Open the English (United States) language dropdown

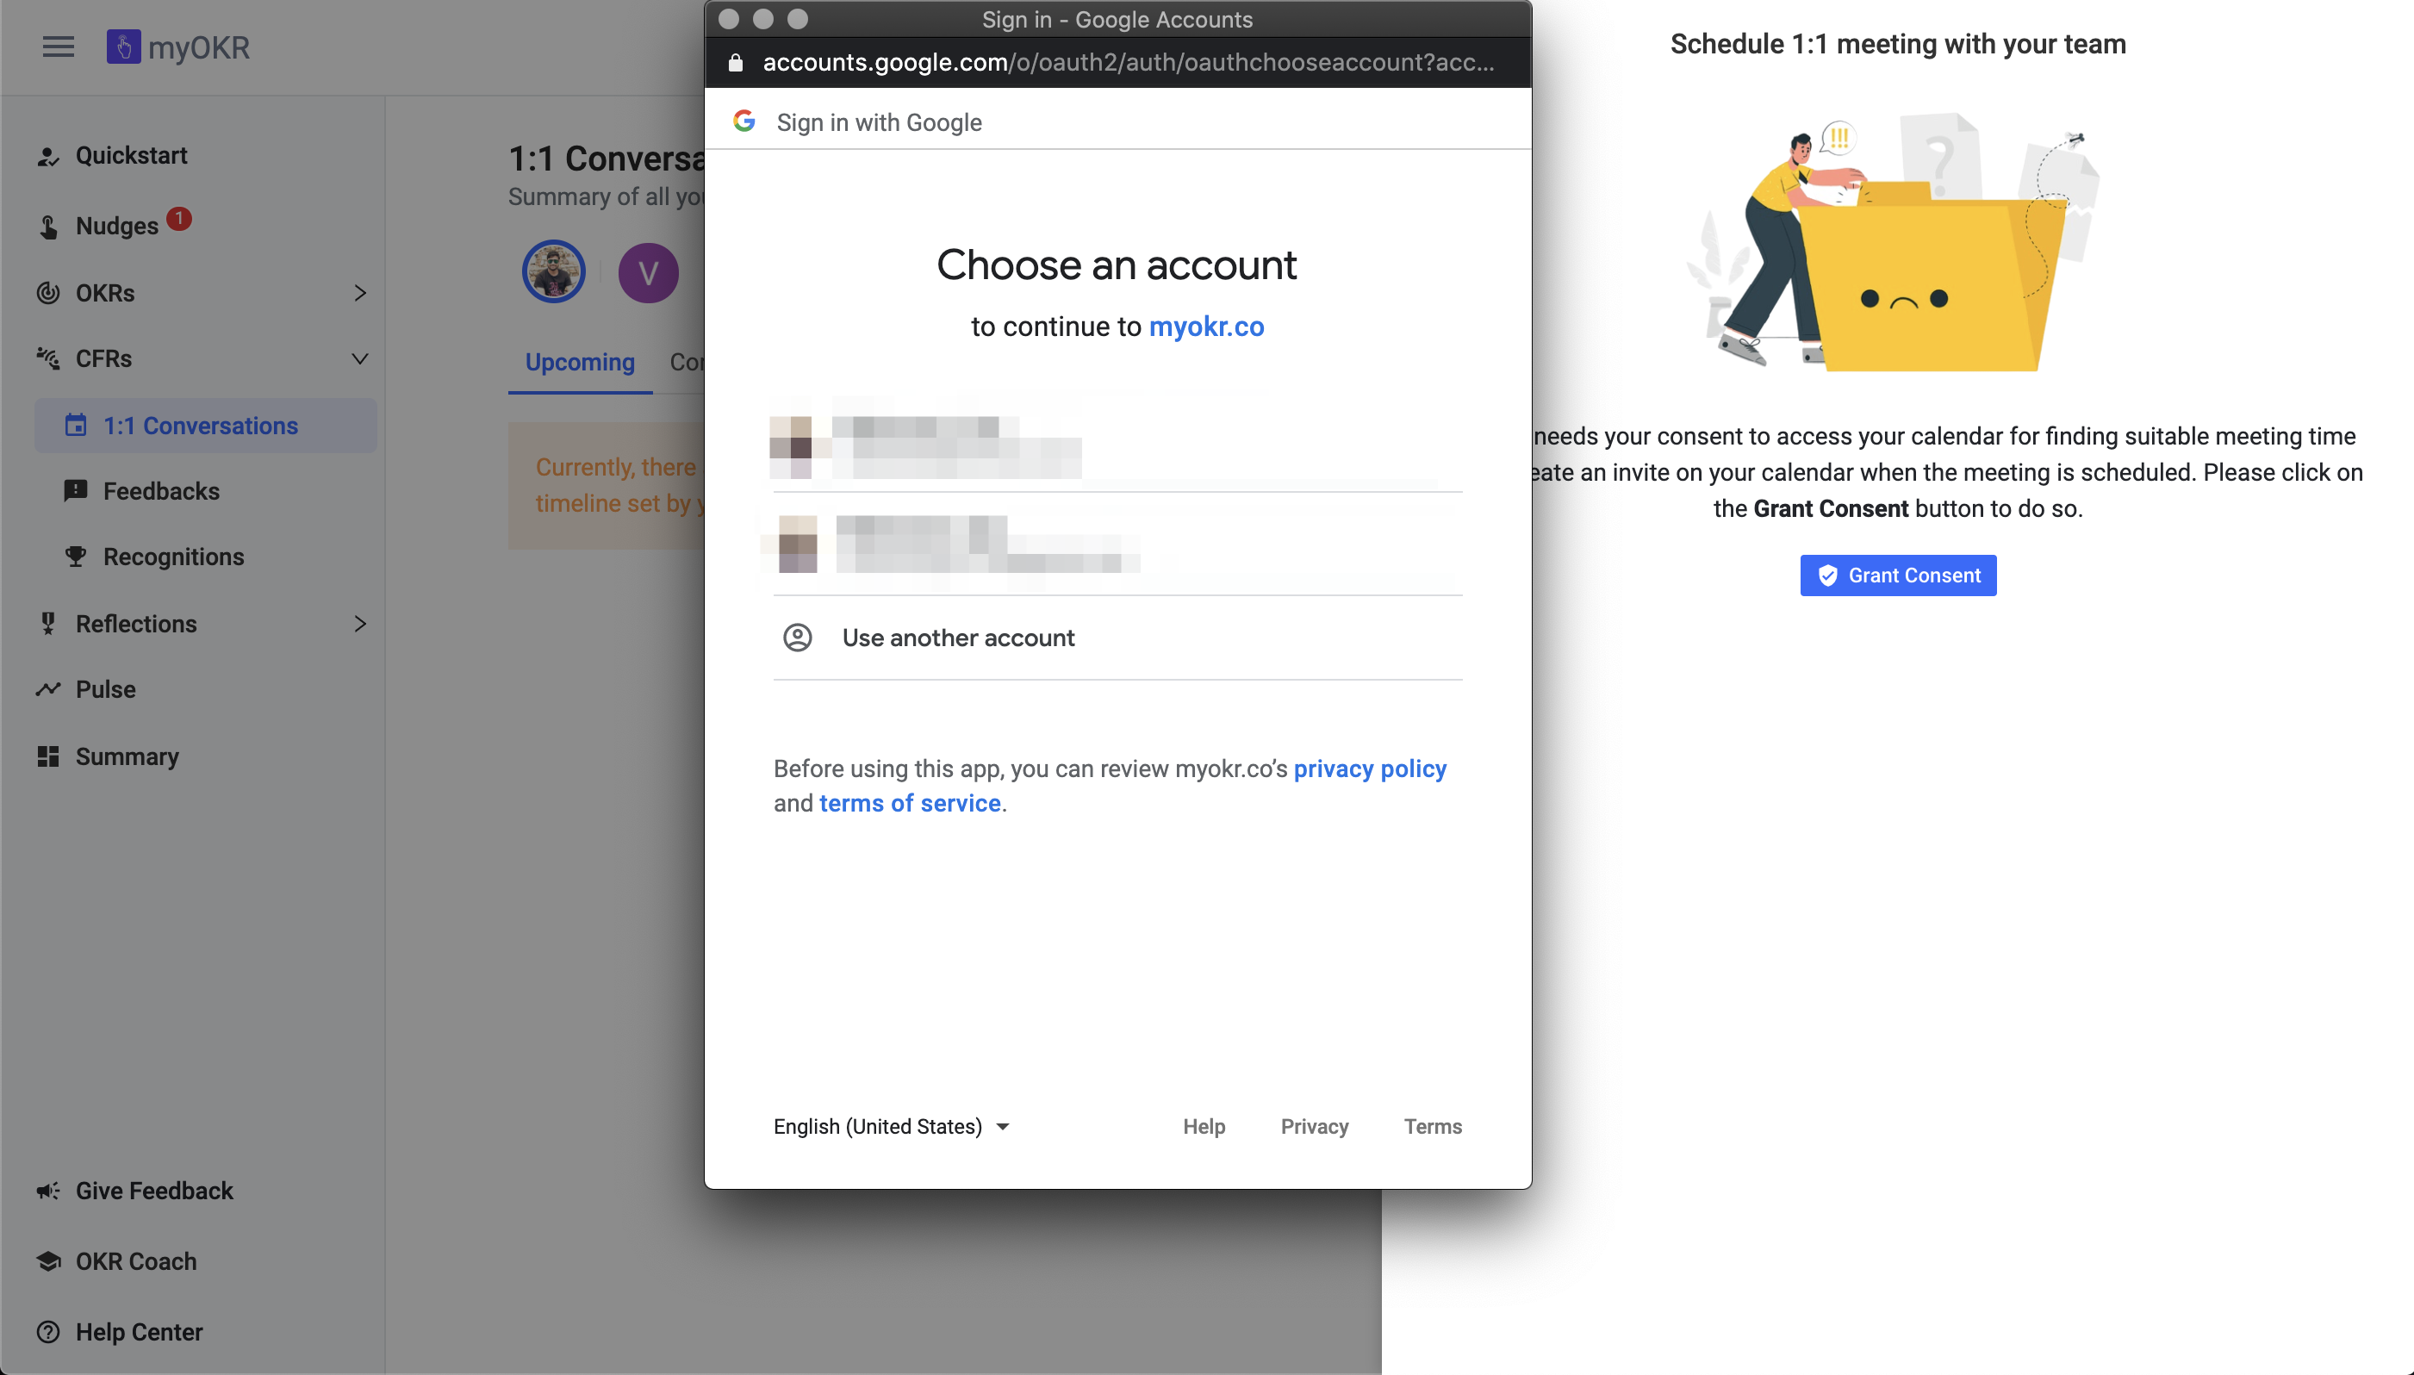pyautogui.click(x=891, y=1127)
